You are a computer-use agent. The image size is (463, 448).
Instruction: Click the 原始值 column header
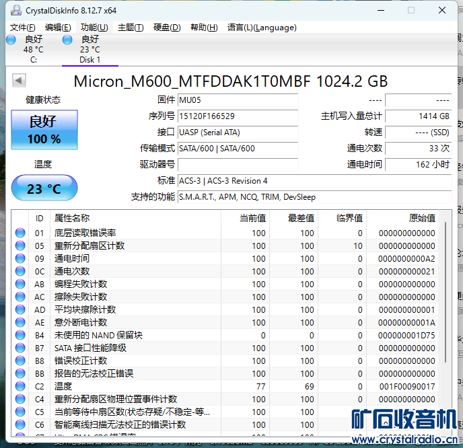421,218
